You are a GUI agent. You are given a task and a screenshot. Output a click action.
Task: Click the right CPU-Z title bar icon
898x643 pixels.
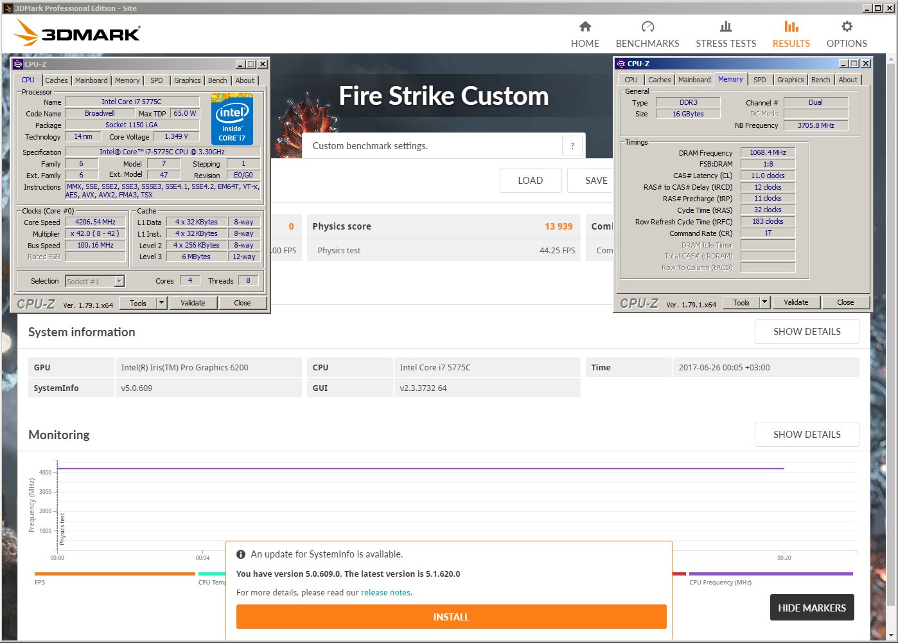click(621, 64)
